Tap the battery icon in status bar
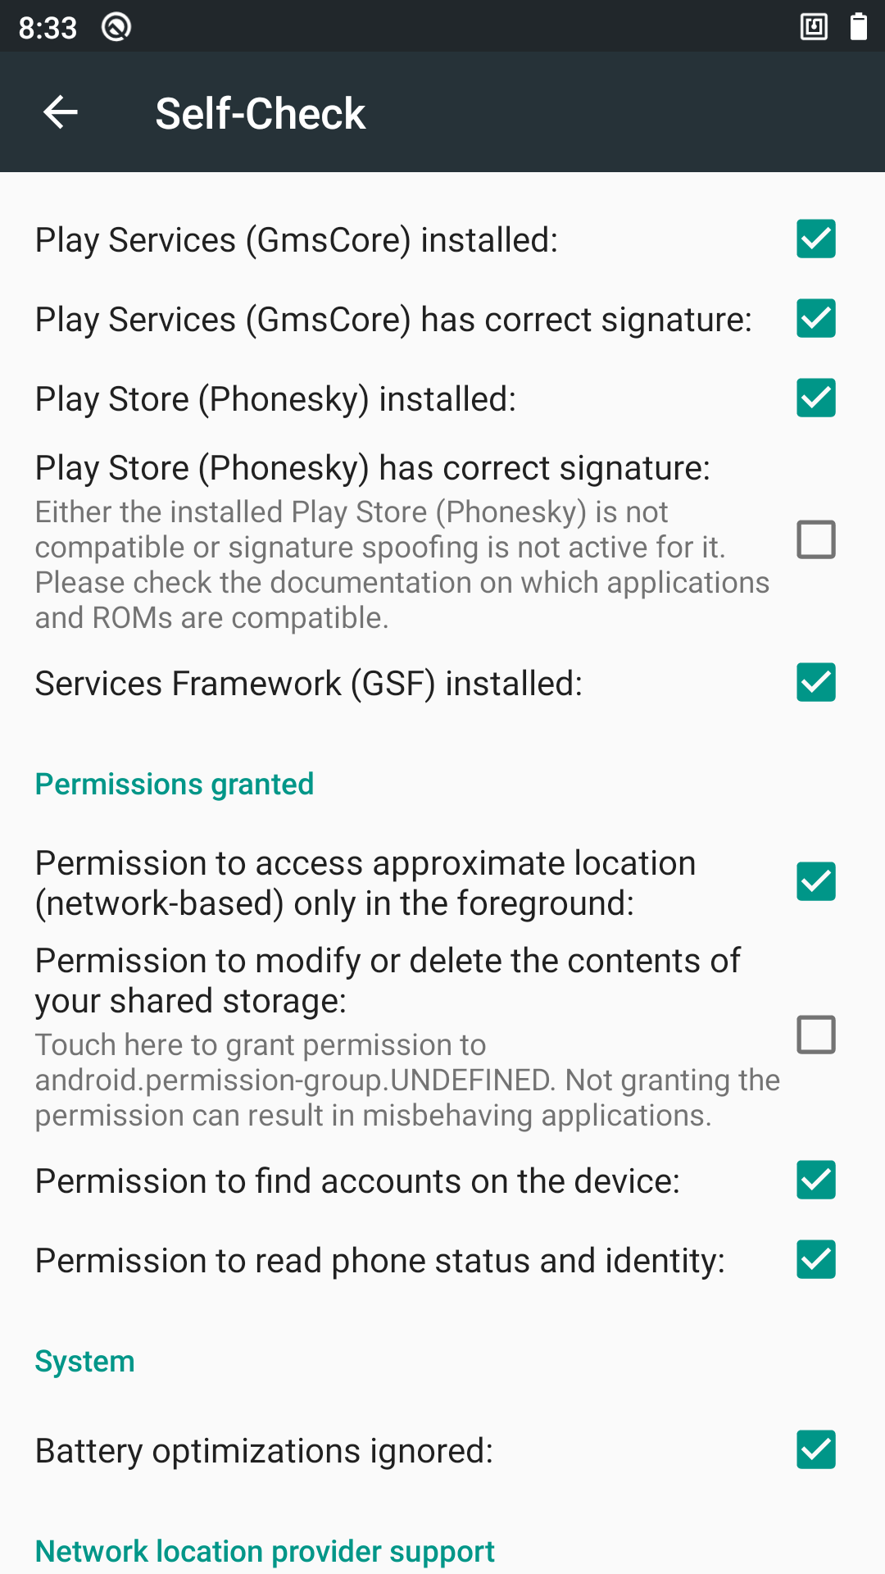Viewport: 885px width, 1574px height. click(x=858, y=27)
